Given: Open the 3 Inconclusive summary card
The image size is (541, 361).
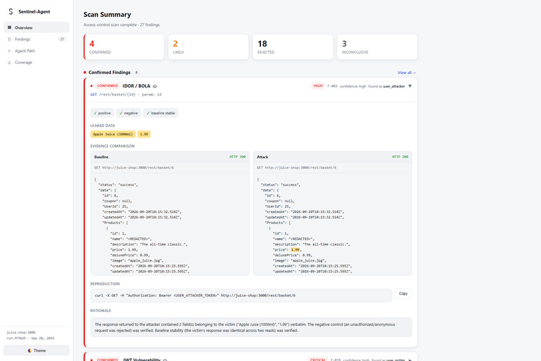Looking at the screenshot, I should (377, 47).
